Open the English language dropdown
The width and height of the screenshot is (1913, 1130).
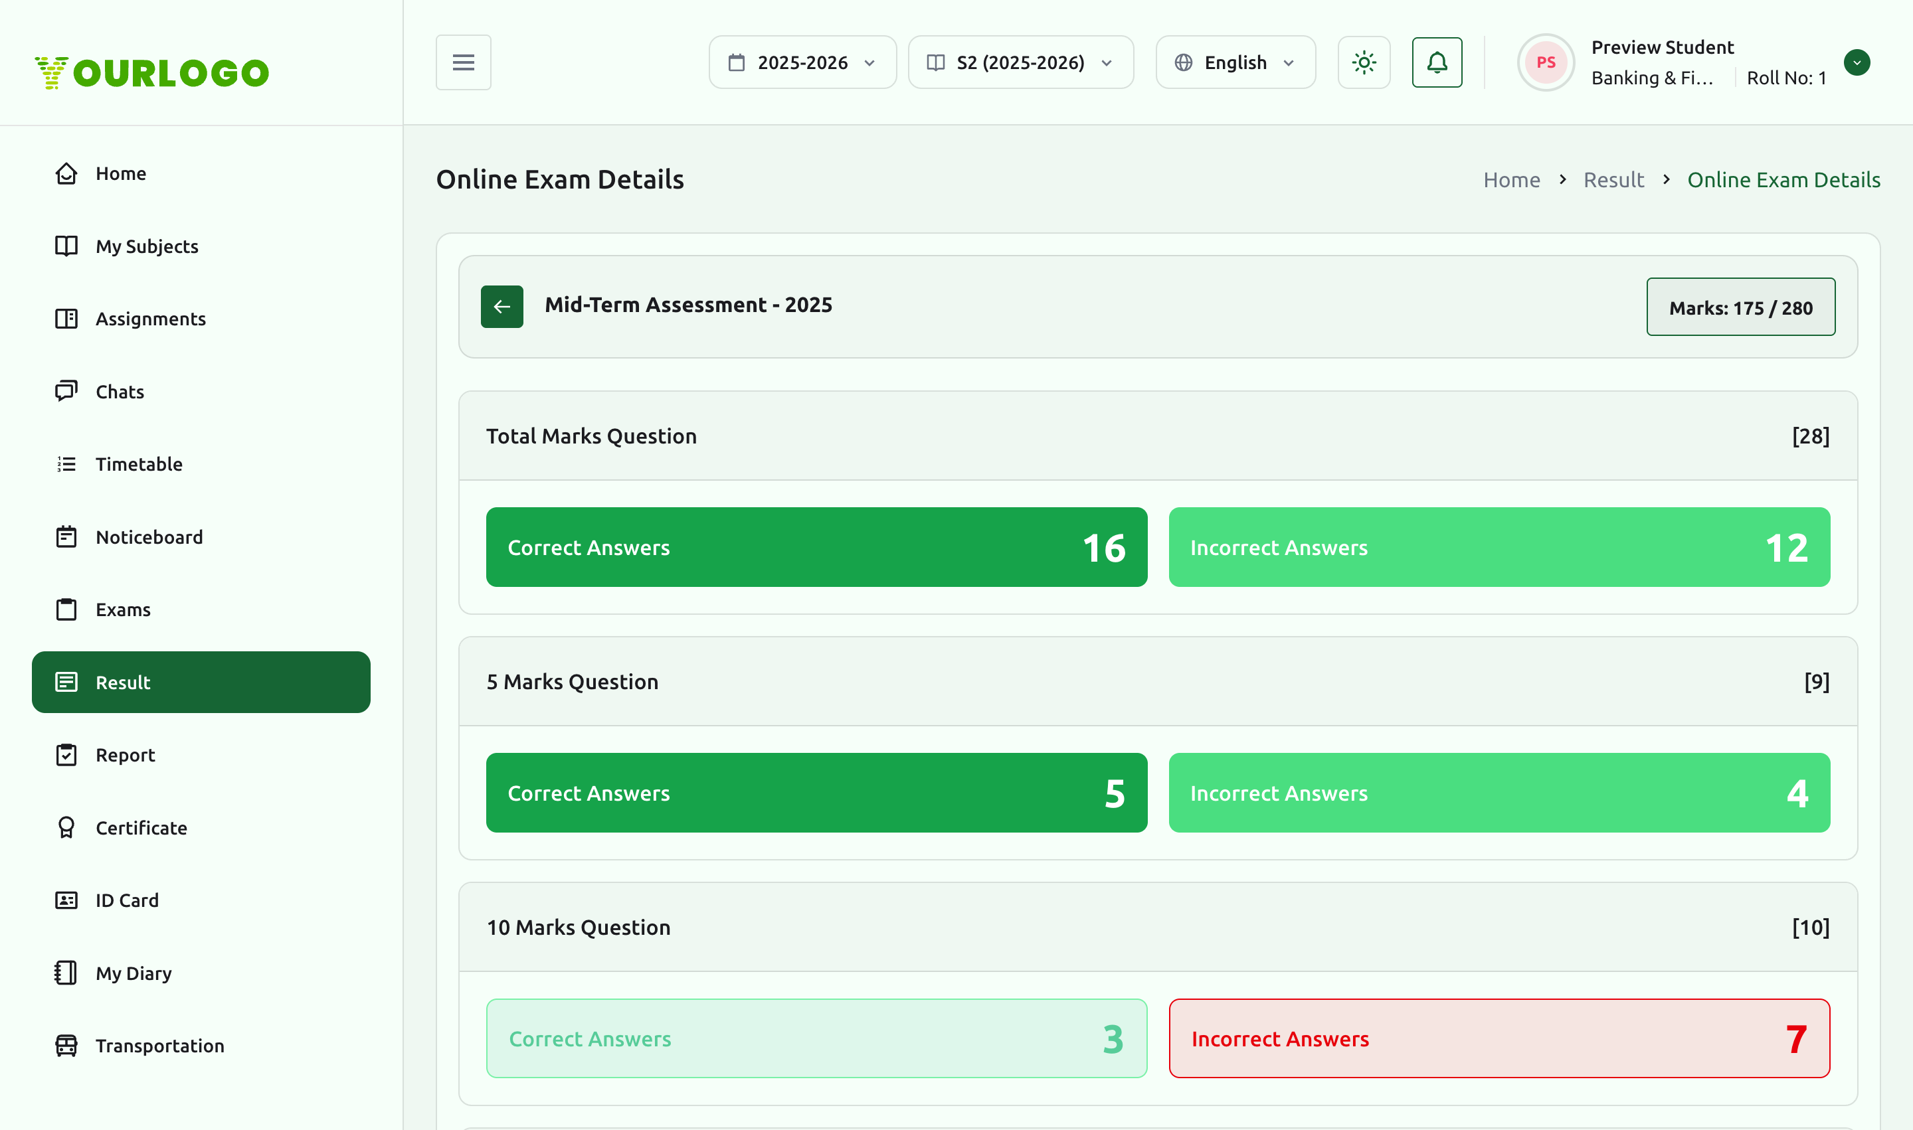(x=1235, y=62)
